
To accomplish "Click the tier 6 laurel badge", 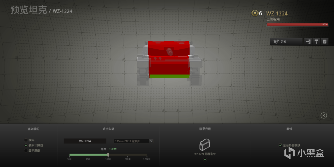I will point(254,13).
